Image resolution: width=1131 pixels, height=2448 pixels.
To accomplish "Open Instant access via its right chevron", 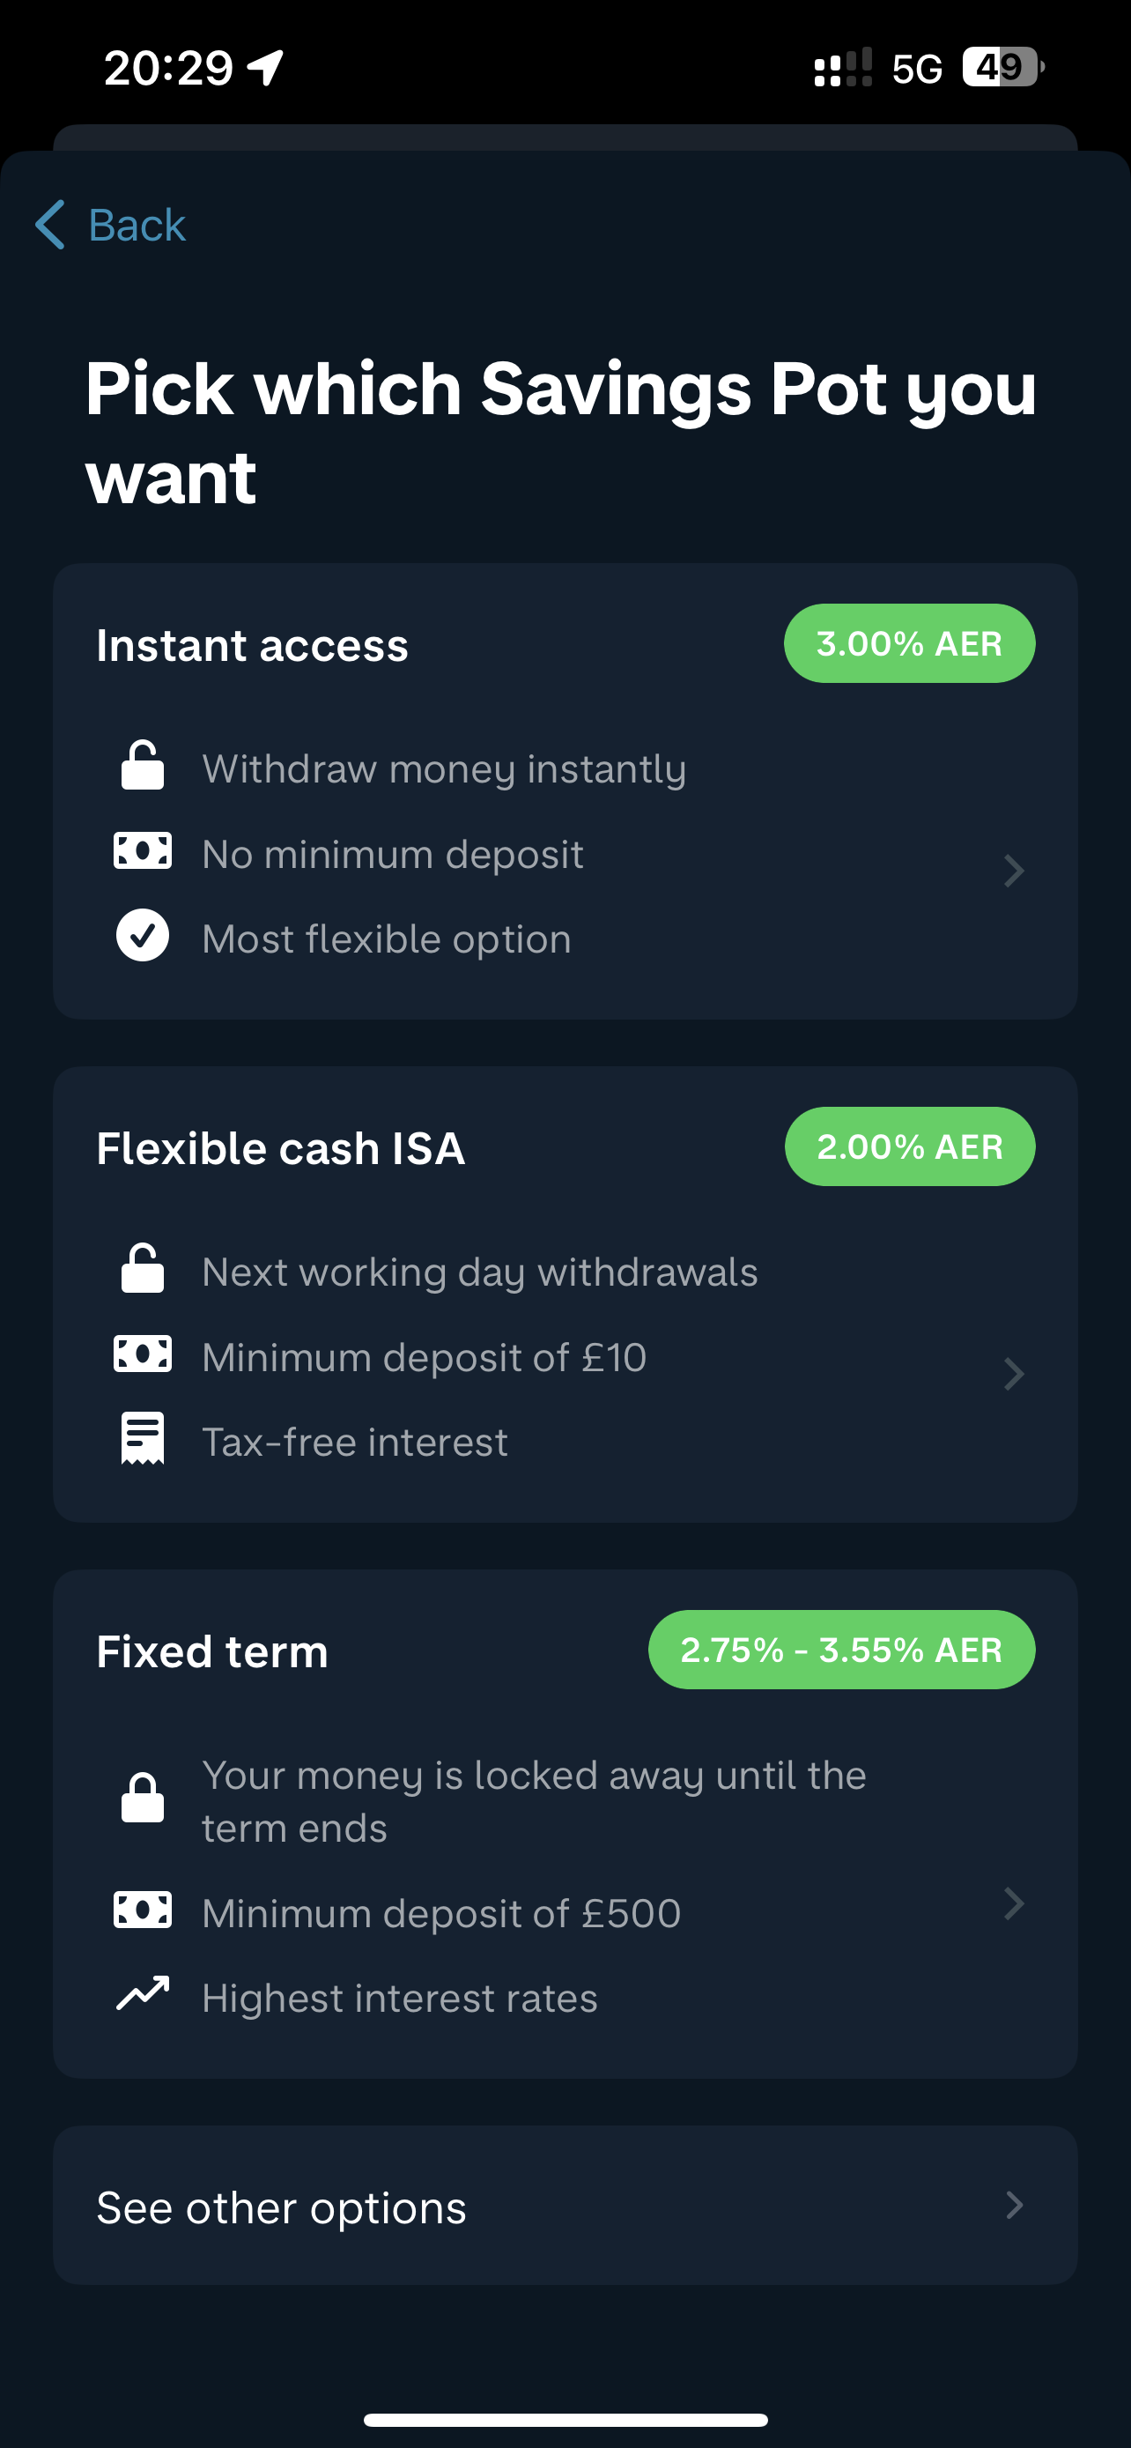I will tap(1014, 871).
